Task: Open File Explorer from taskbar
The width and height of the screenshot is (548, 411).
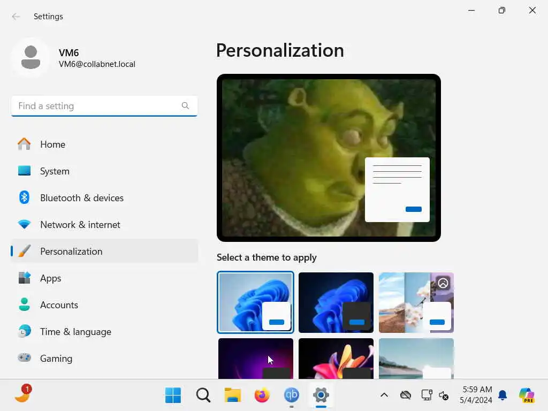Action: click(x=232, y=395)
